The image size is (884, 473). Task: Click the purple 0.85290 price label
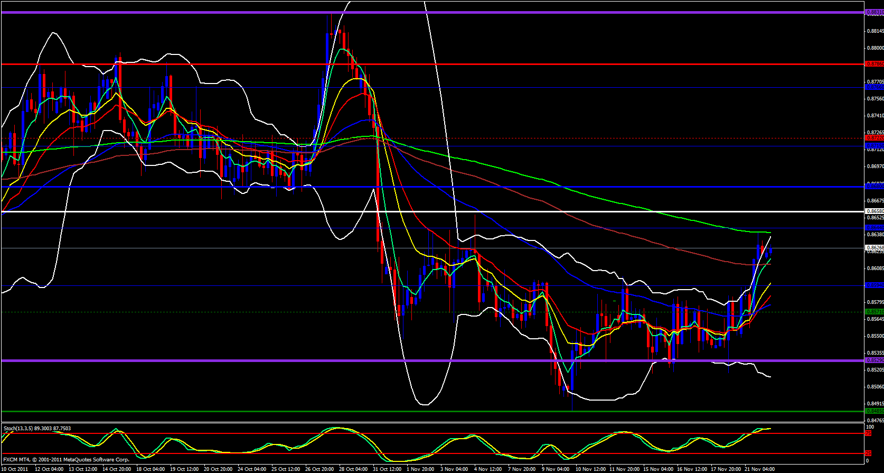click(x=874, y=360)
